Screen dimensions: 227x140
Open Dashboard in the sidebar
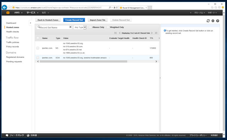11,23
